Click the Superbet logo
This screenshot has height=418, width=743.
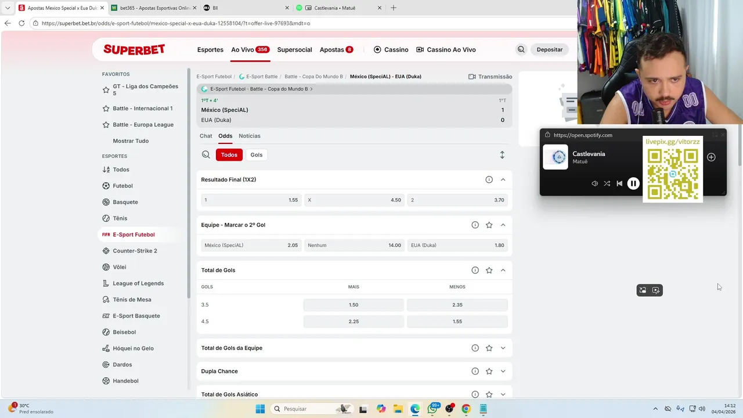134,49
